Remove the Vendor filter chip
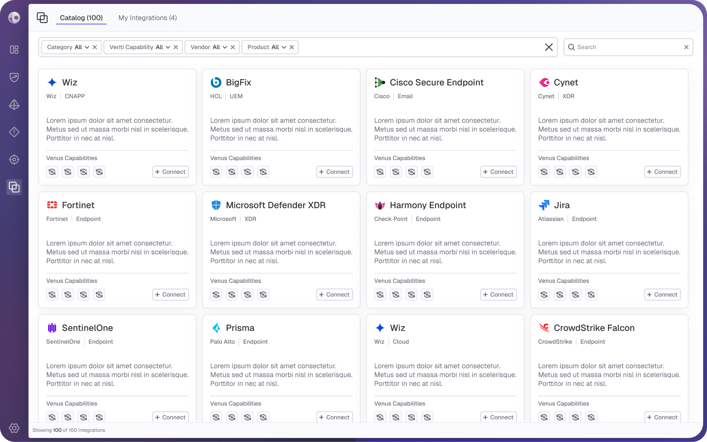The height and width of the screenshot is (442, 707). [x=233, y=47]
